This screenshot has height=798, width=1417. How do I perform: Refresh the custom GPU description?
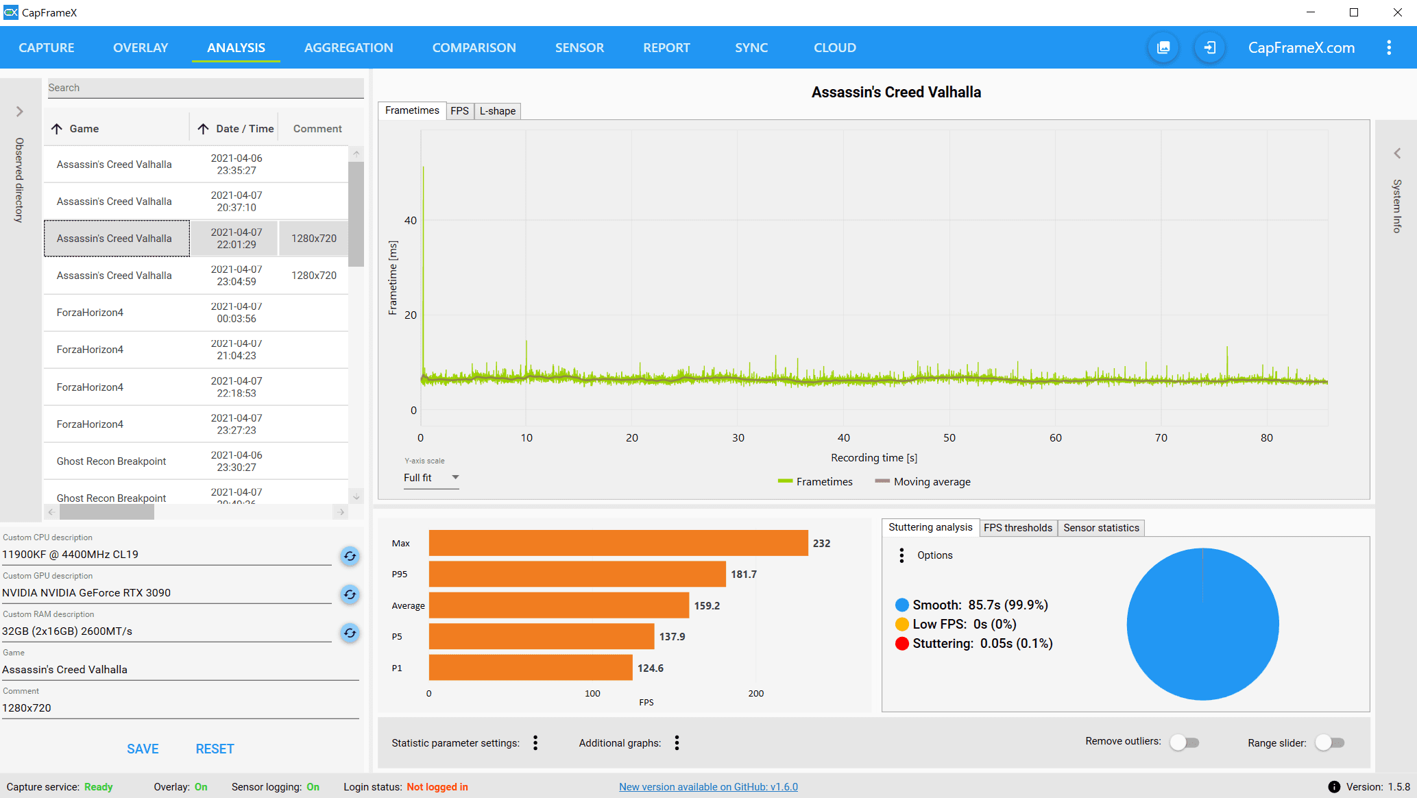(x=350, y=594)
